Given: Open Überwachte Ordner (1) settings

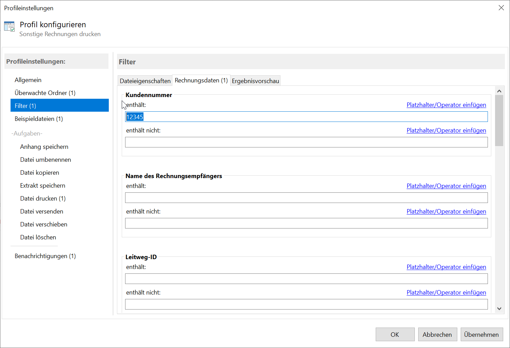Looking at the screenshot, I should [45, 93].
